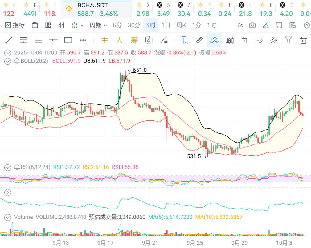Select the Fibonacci horizontal levels tool

coord(39,40)
